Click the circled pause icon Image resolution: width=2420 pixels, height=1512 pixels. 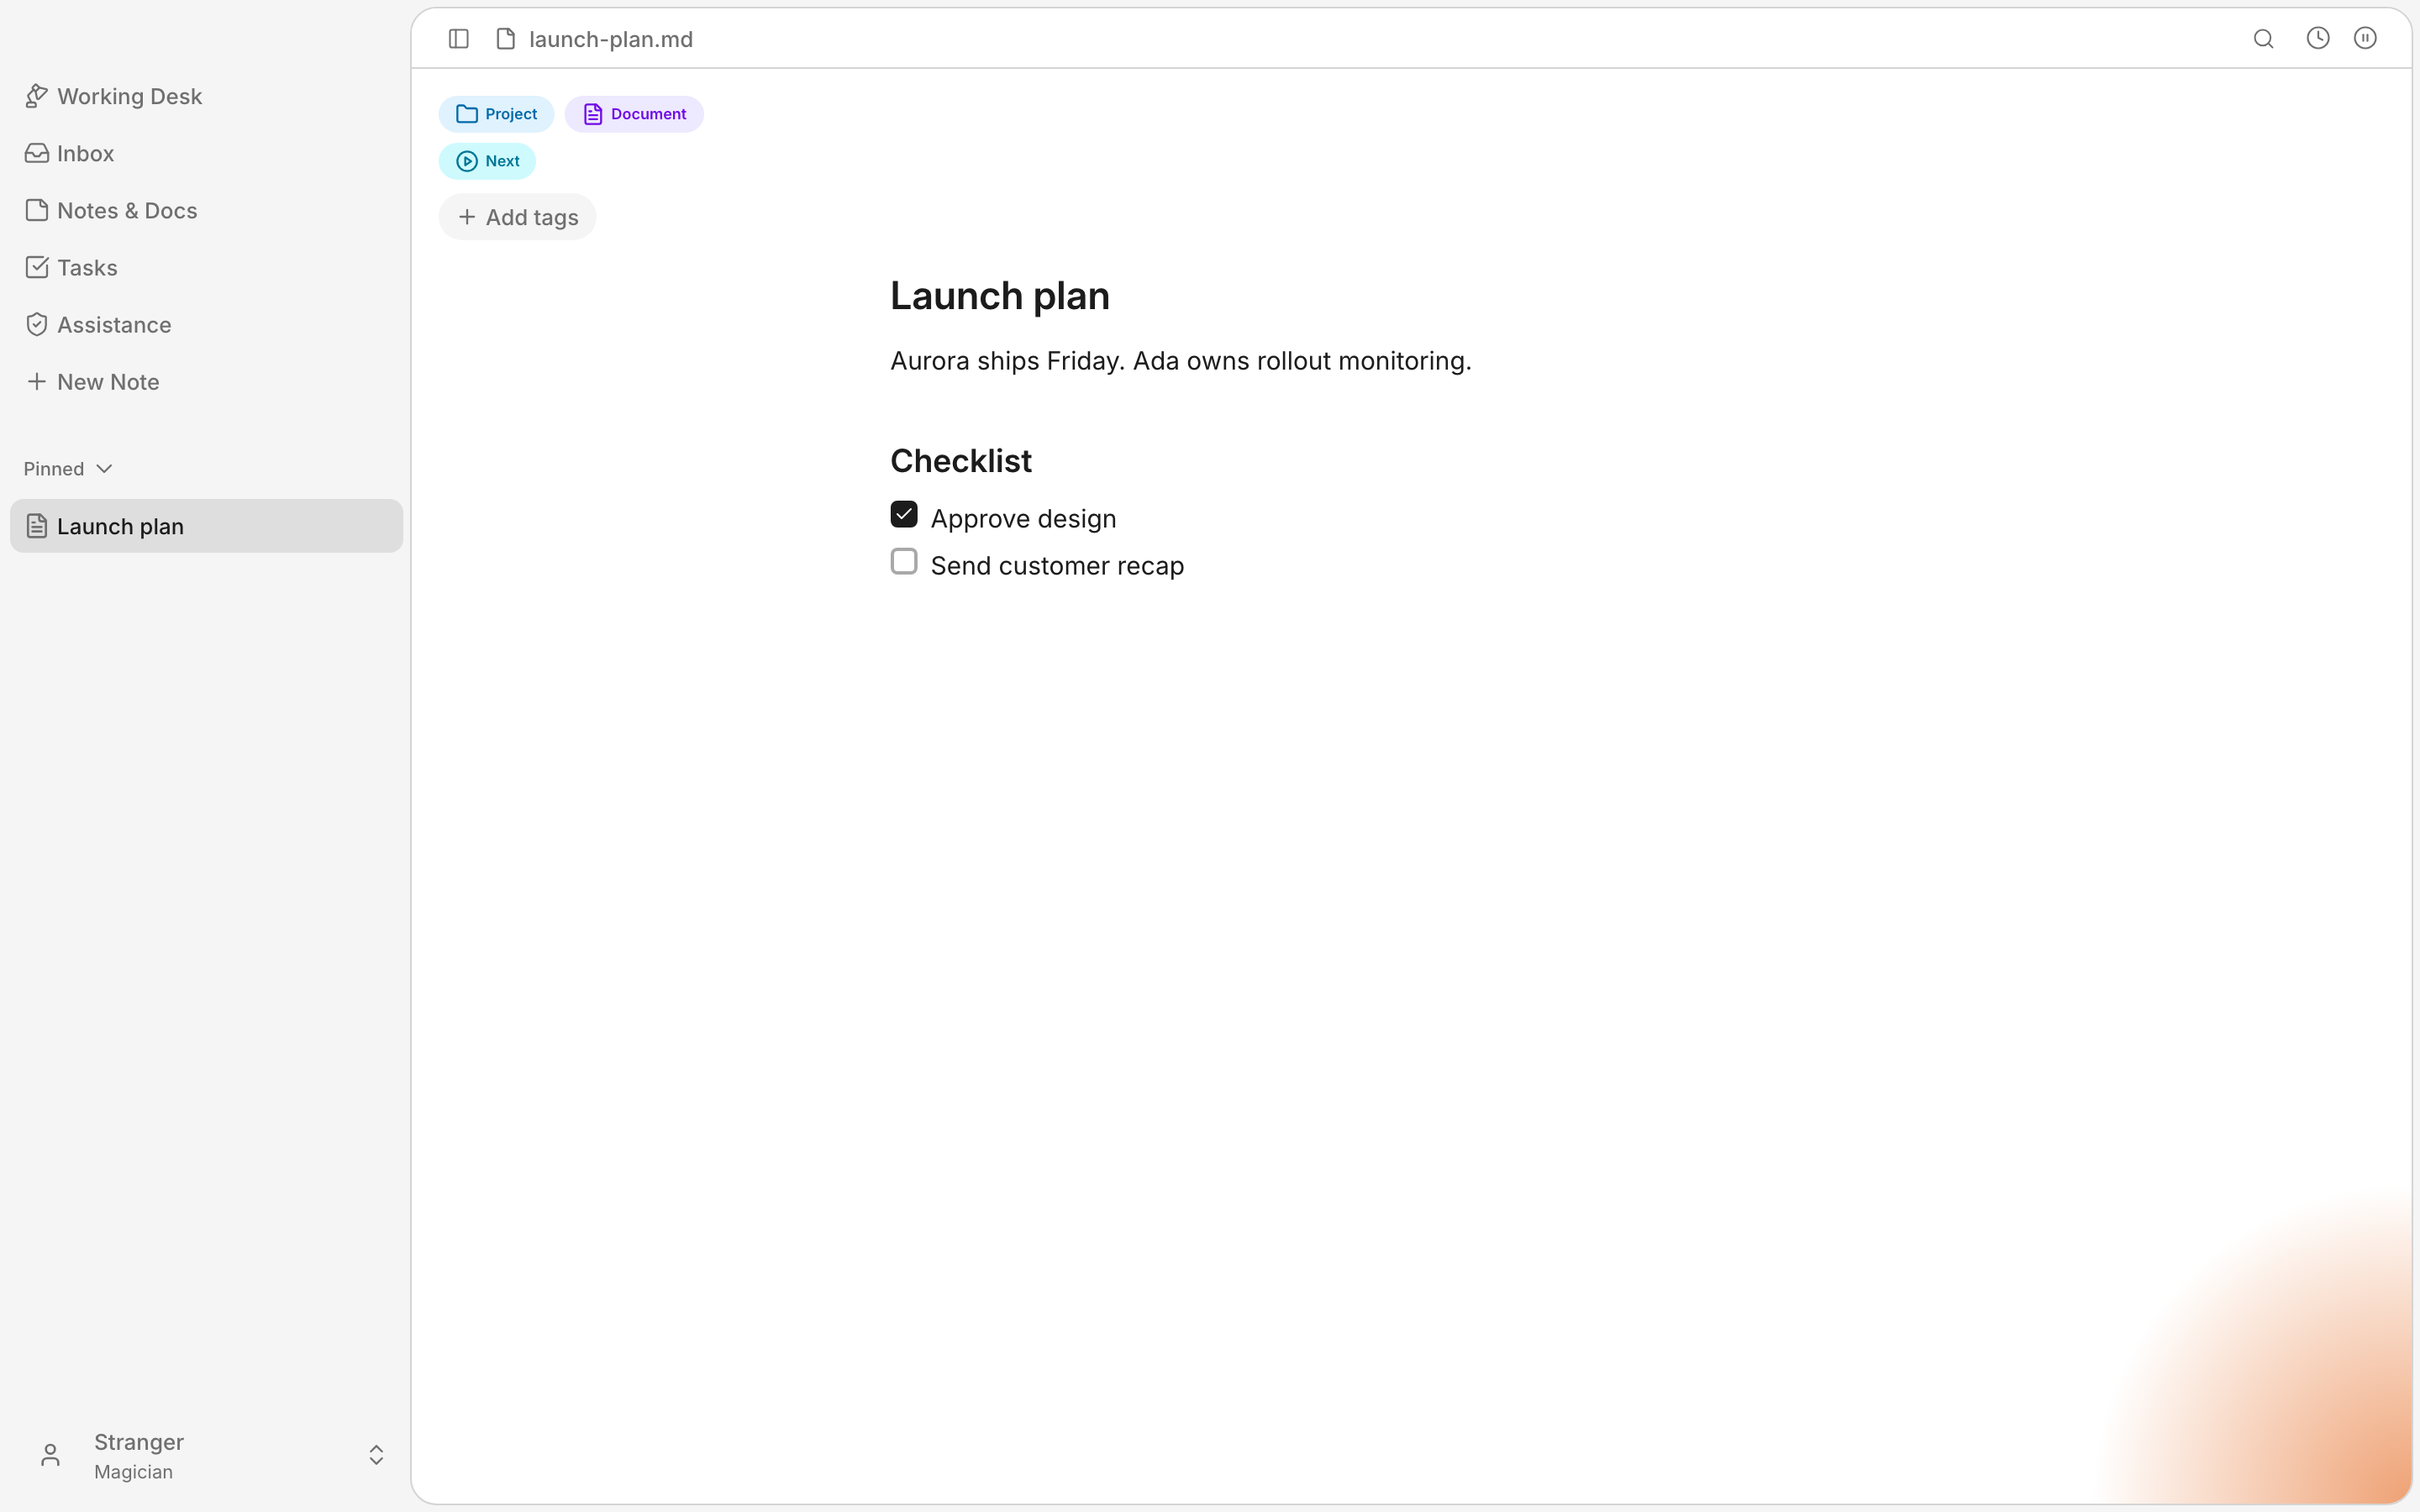2365,38
